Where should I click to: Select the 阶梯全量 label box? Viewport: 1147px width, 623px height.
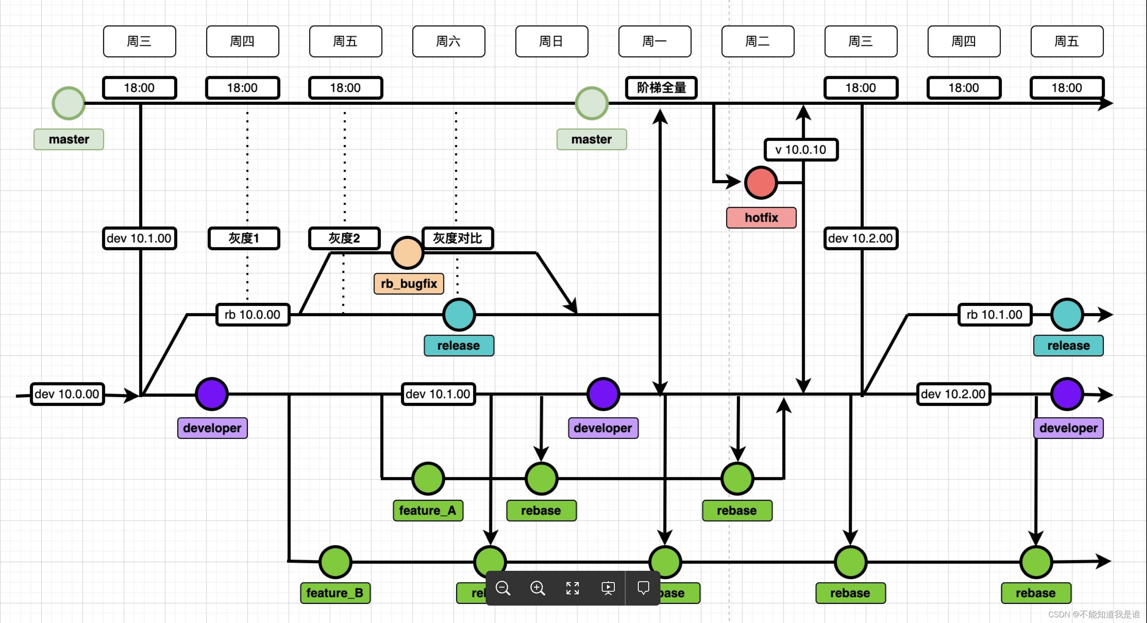pos(661,88)
